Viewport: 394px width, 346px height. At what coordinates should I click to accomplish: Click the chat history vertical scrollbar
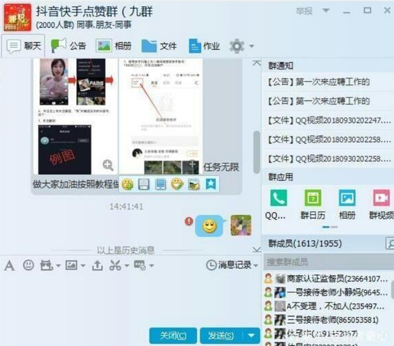point(256,152)
